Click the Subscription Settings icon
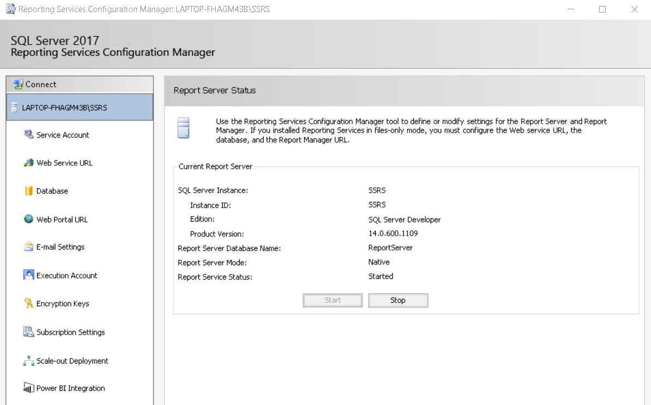The height and width of the screenshot is (405, 651). click(x=28, y=331)
